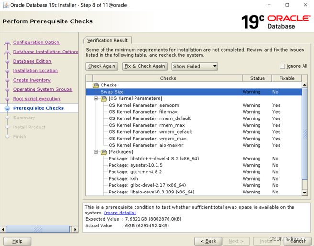Viewport: 314px width, 246px height.
Task: Select the wmem_default kernel parameter row
Action: pos(194,132)
